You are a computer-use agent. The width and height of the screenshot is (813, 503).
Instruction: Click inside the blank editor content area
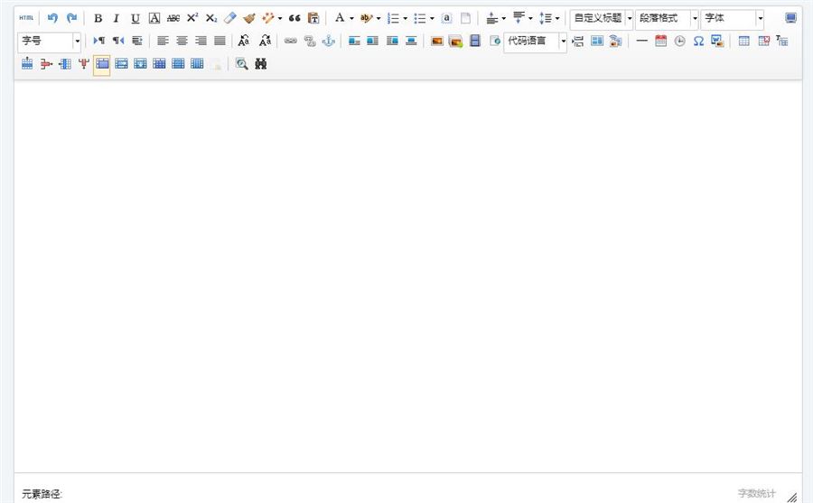[406, 271]
